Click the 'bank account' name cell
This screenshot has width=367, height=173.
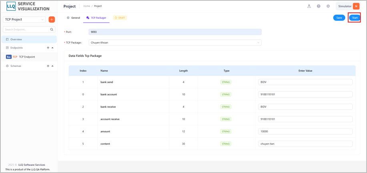(x=133, y=94)
